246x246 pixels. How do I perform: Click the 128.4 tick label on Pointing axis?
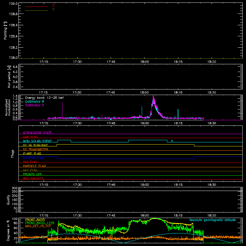click(x=13, y=36)
